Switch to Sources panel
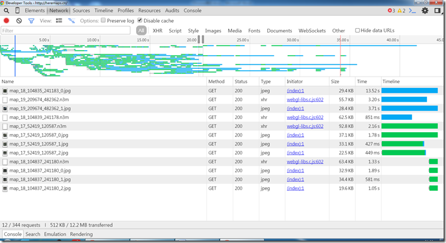Image resolution: width=446 pixels, height=243 pixels. (81, 11)
